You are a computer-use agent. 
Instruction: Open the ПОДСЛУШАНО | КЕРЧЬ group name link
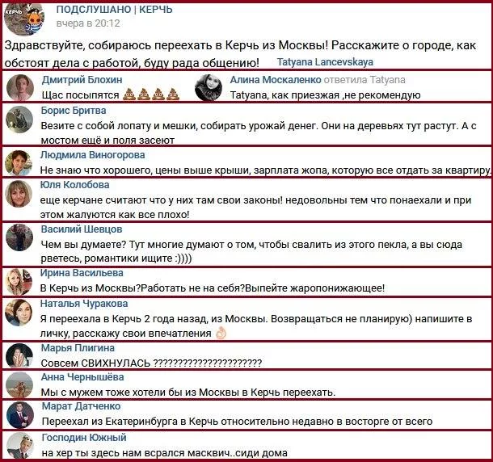point(114,10)
